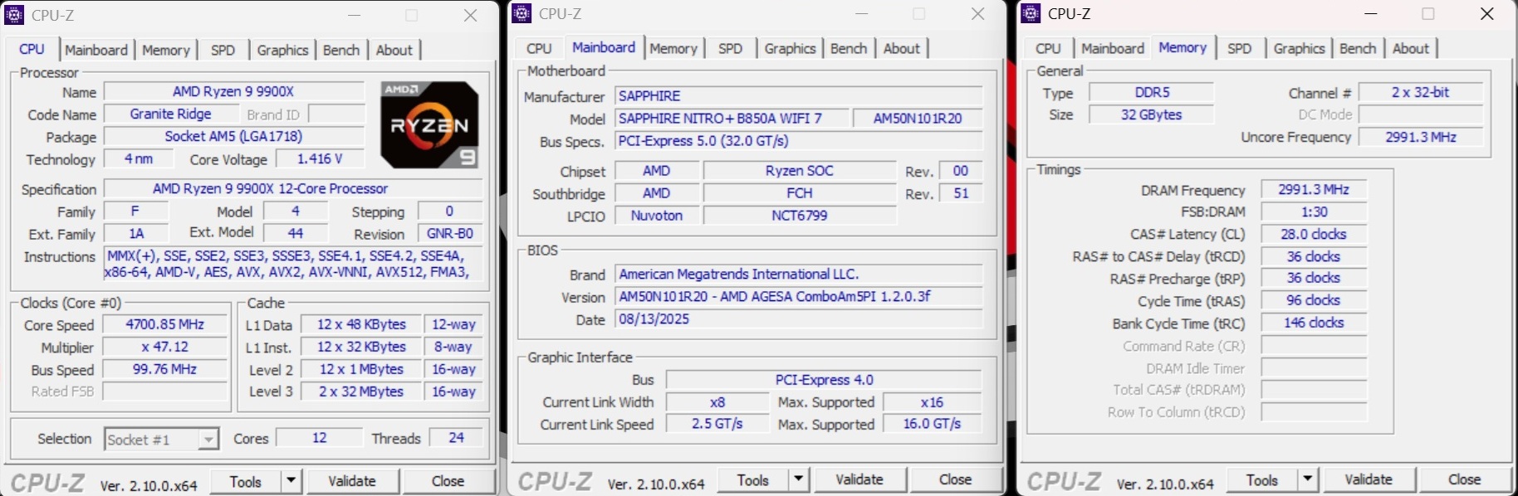Click the processor Name field AMD Ryzen 9 9900X
Viewport: 1518px width, 496px height.
(x=233, y=91)
